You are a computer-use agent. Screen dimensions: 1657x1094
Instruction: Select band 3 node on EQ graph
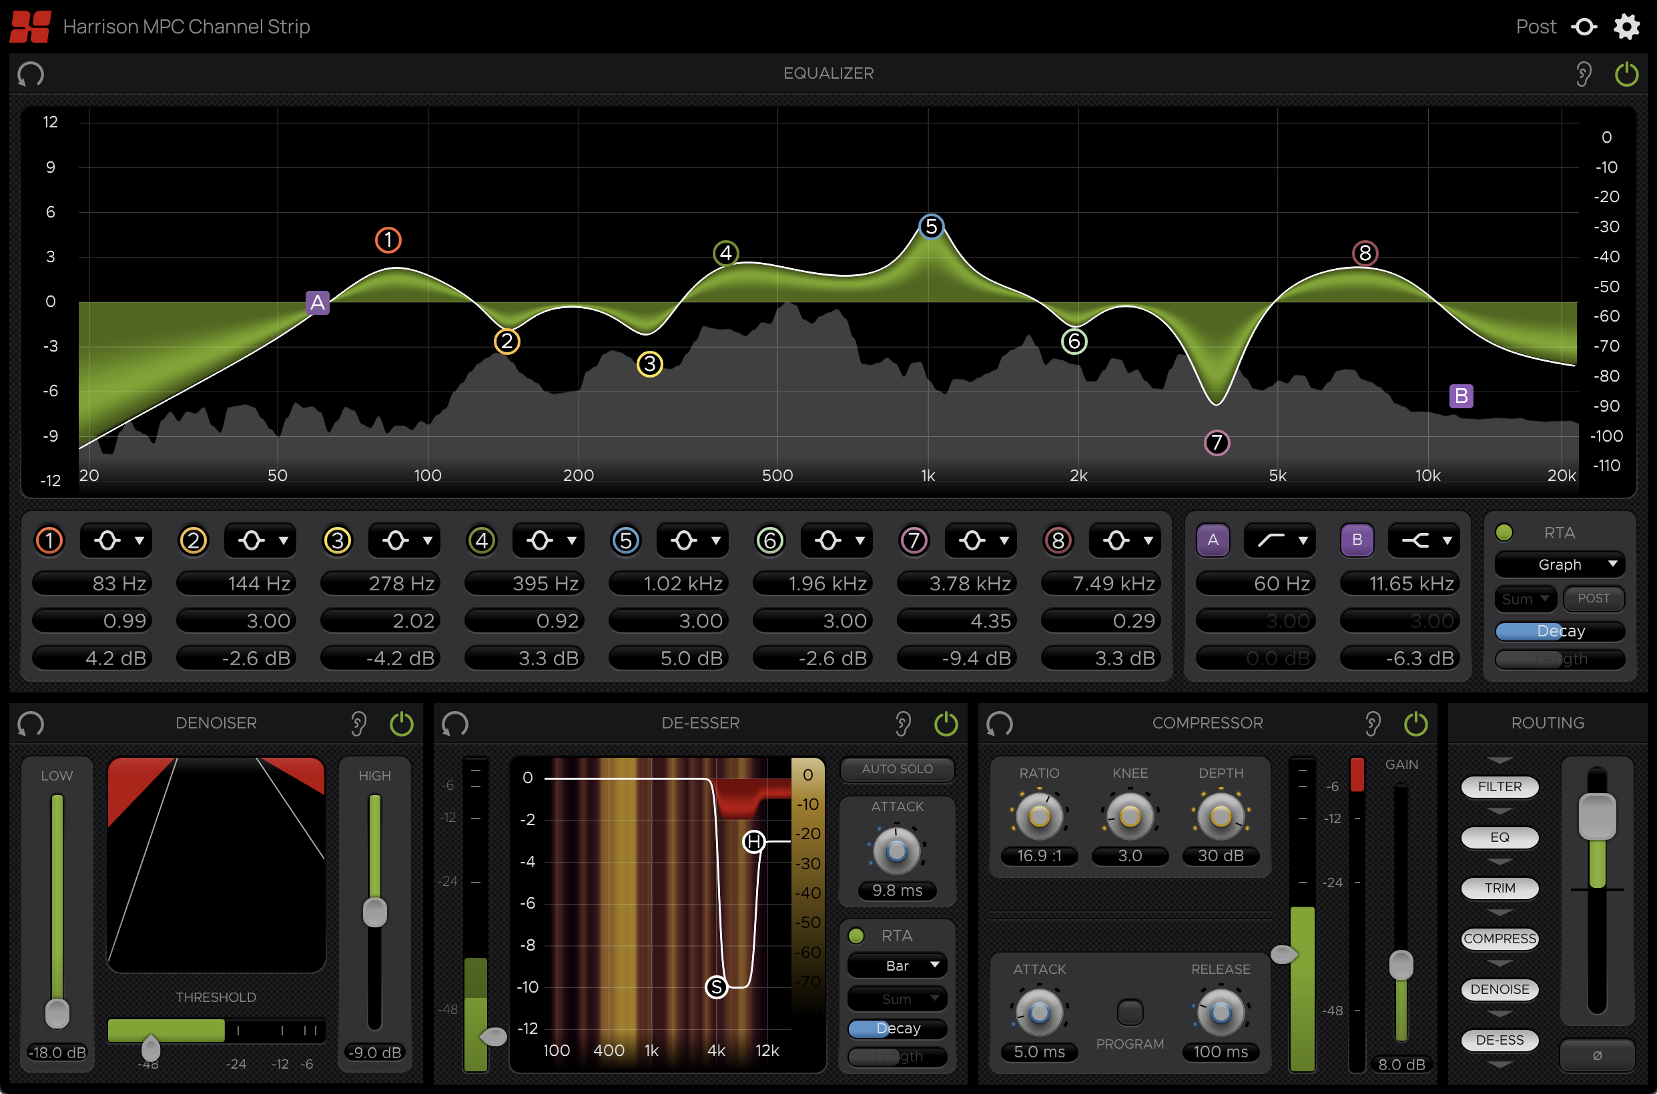[x=650, y=364]
